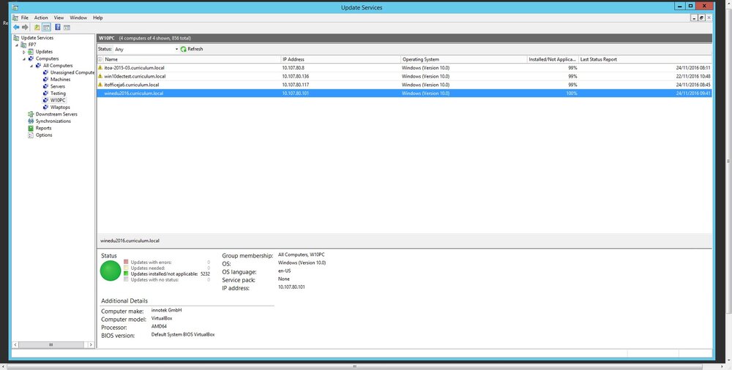Click red Updates with errors legend swatch
732x370 pixels.
click(126, 263)
